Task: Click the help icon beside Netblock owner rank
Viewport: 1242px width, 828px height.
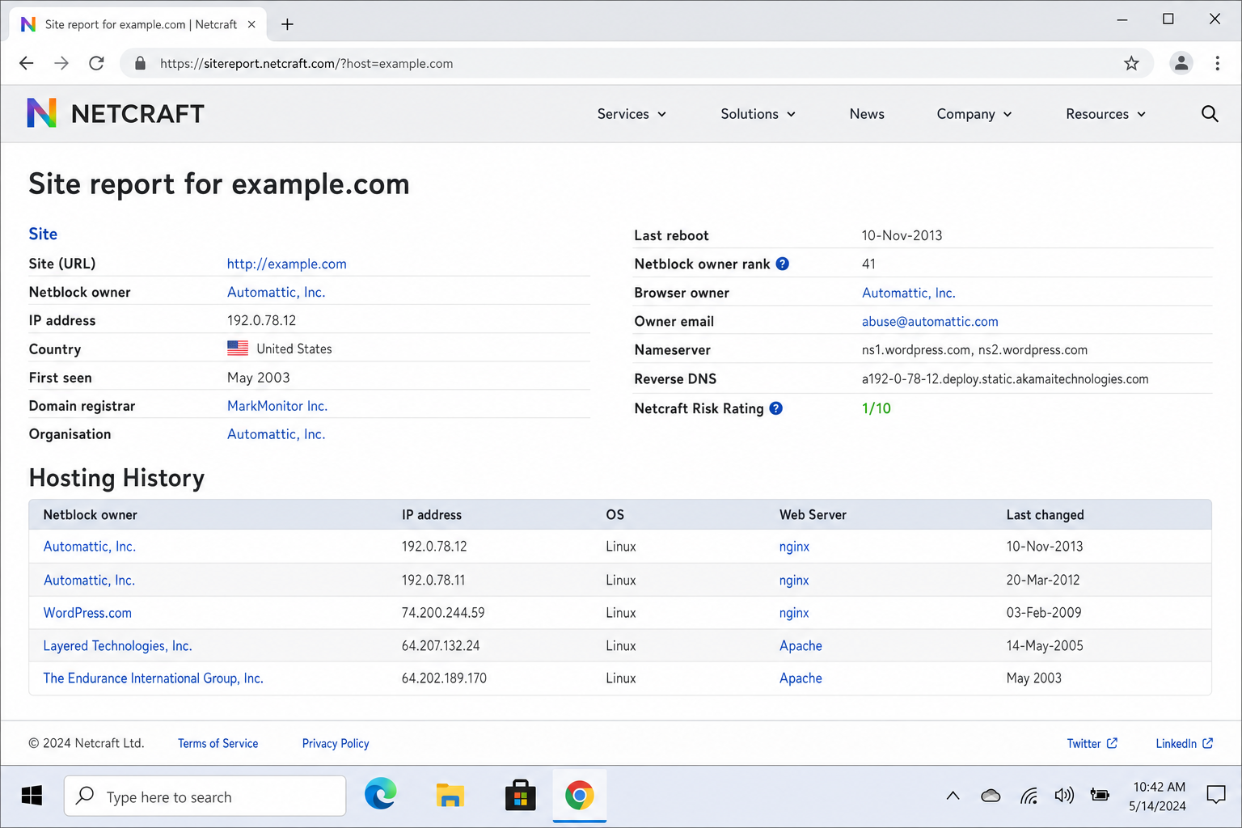Action: [x=782, y=264]
